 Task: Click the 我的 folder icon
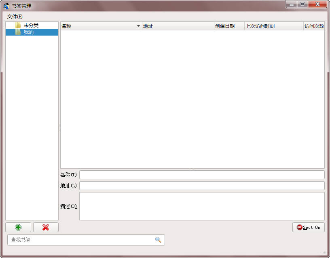(18, 32)
